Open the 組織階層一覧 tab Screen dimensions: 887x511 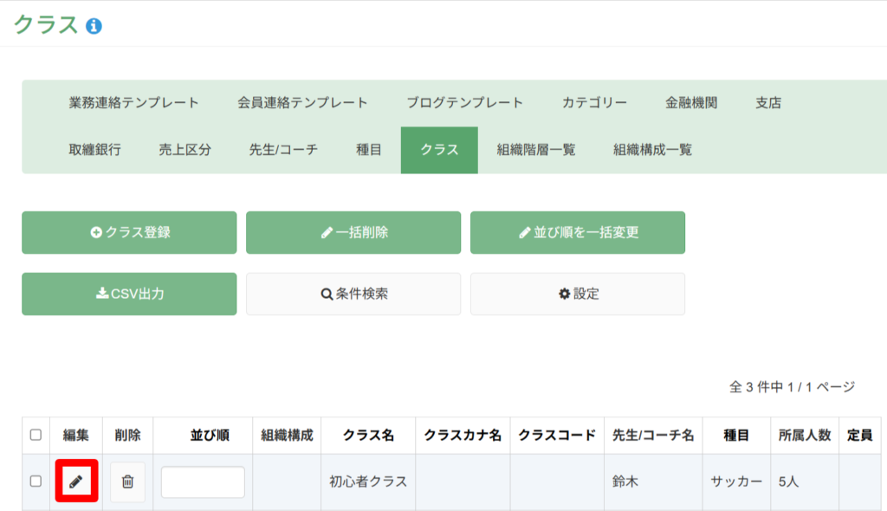click(536, 150)
